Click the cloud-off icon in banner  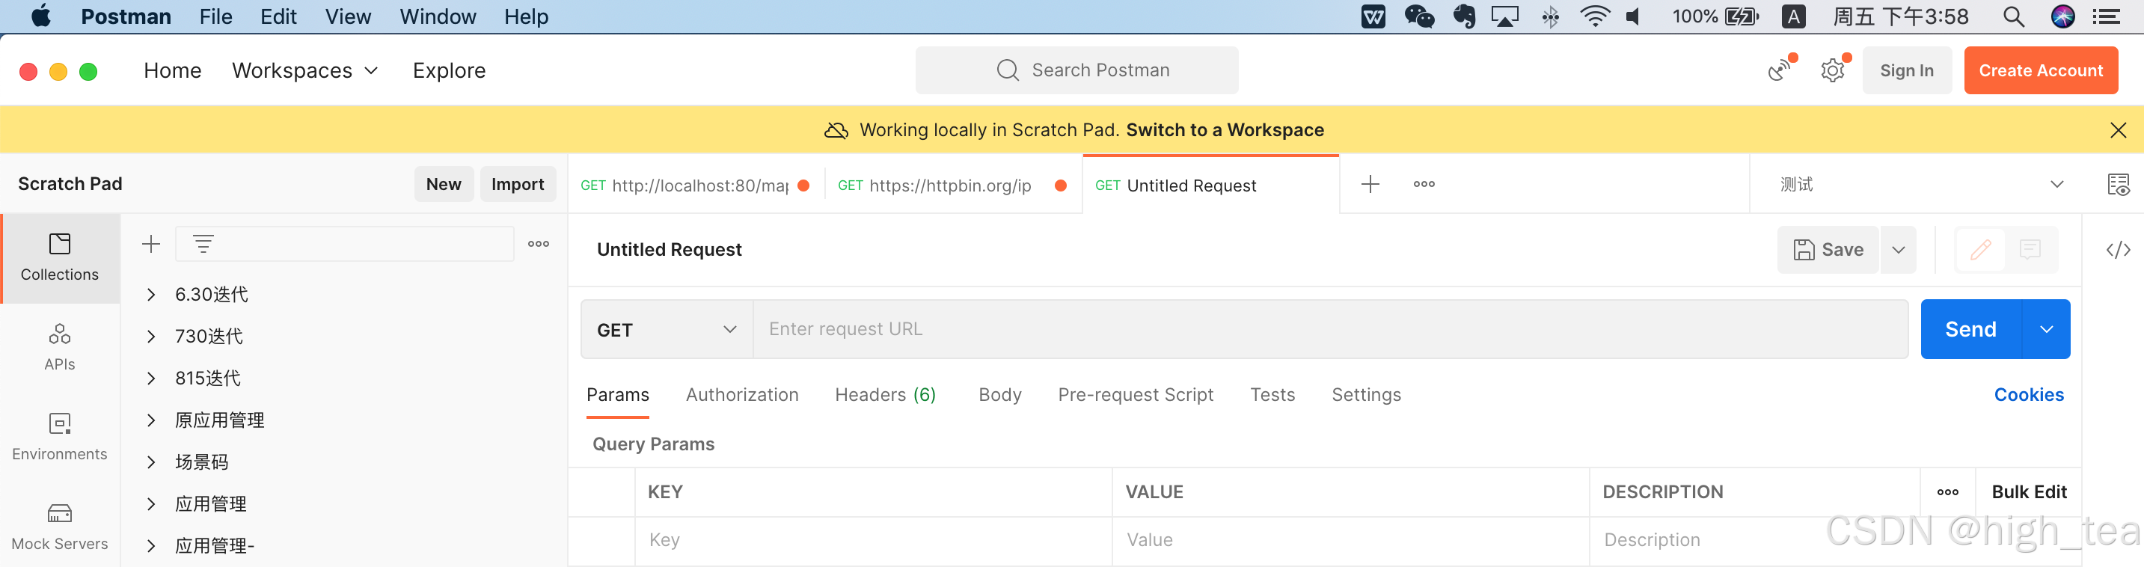coord(836,131)
